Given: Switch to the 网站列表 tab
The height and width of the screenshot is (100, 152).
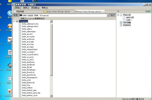Looking at the screenshot, I should (28, 12).
